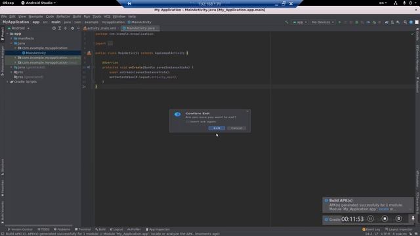
Task: Open the Tools menu
Action: [x=96, y=16]
